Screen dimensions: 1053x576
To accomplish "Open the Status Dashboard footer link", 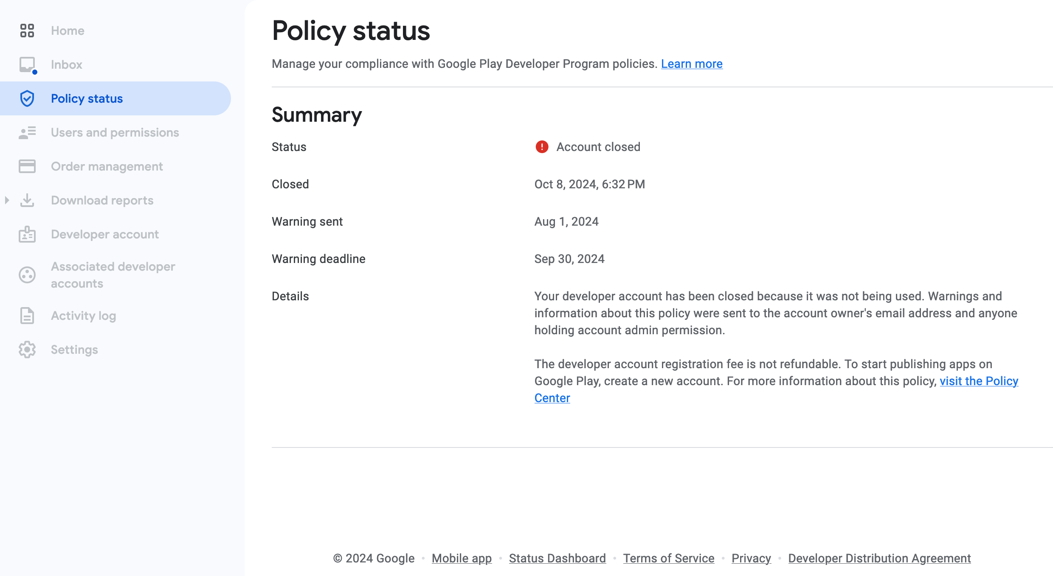I will [557, 558].
